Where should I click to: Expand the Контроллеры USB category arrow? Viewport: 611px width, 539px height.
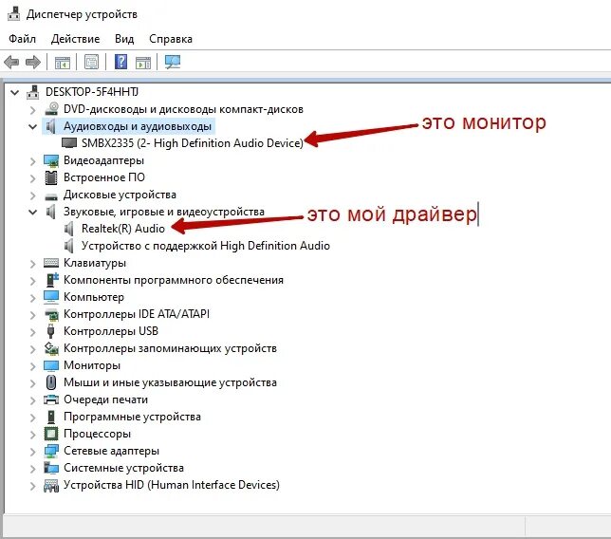click(33, 332)
